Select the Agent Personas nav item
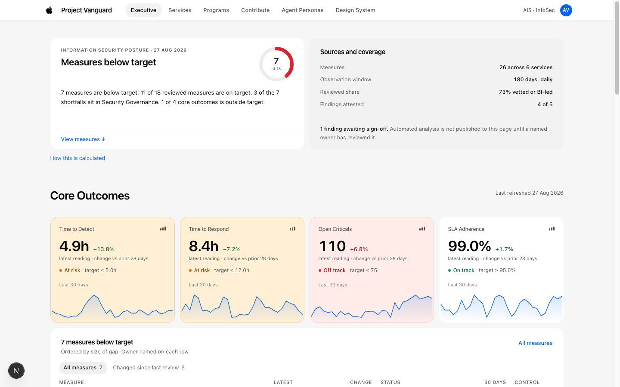This screenshot has height=387, width=620. [302, 10]
